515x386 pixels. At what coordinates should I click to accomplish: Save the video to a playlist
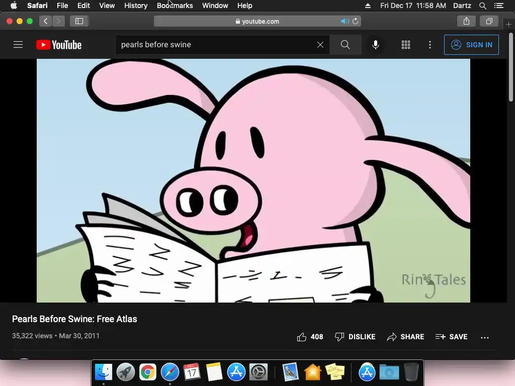coord(451,337)
